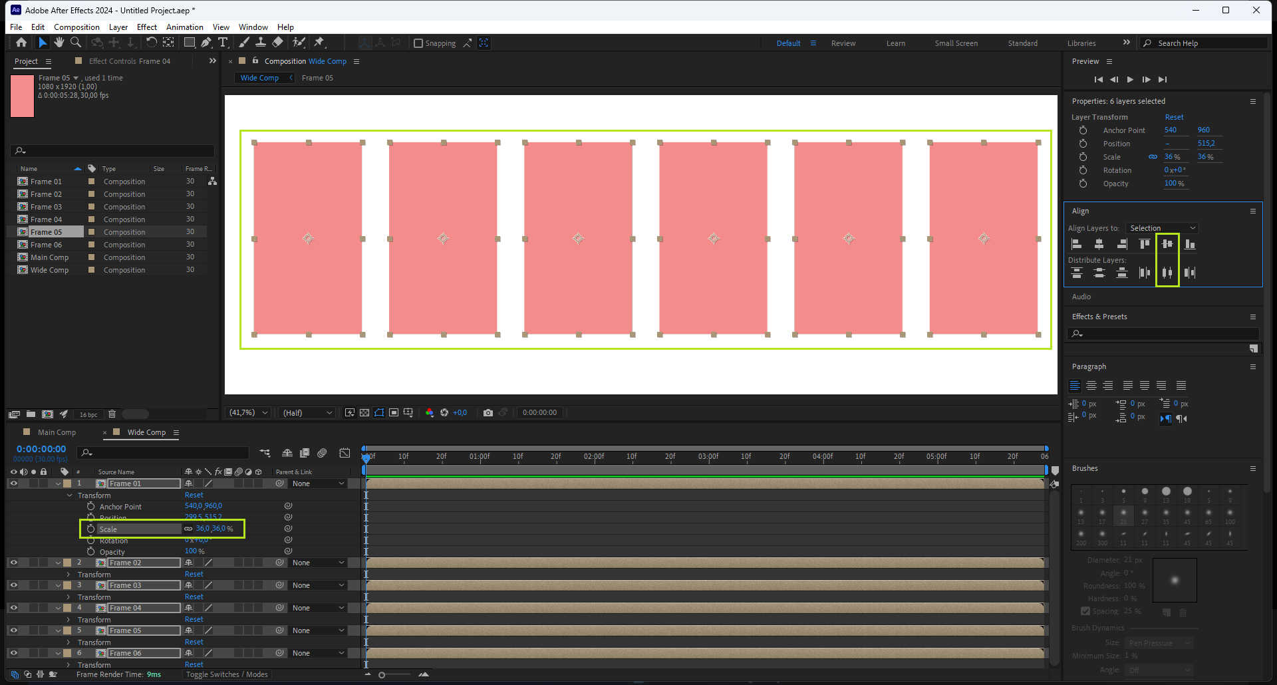Toggle visibility of Frame 05 layer
Image resolution: width=1277 pixels, height=685 pixels.
click(13, 630)
